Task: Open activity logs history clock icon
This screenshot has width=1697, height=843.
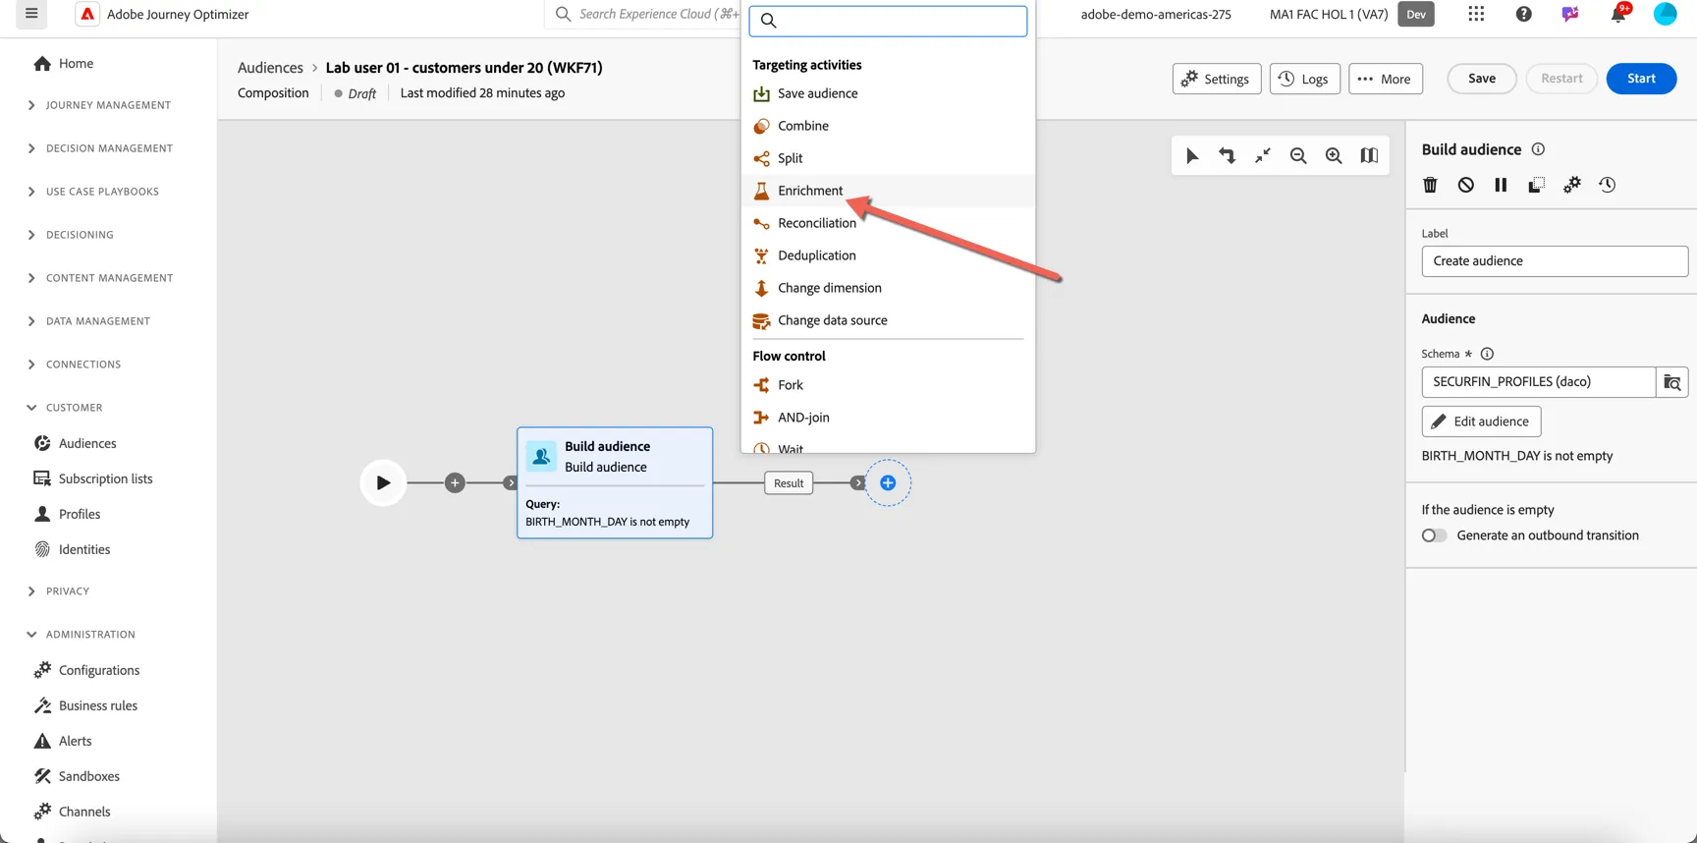Action: pyautogui.click(x=1608, y=185)
